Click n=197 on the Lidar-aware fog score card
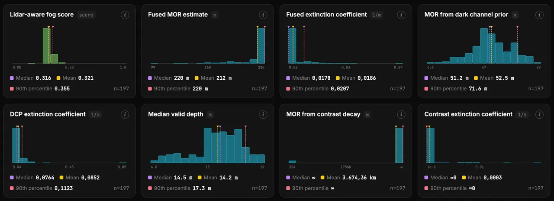 pyautogui.click(x=121, y=88)
